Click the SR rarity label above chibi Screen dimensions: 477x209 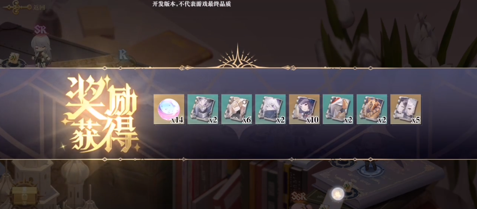point(40,29)
